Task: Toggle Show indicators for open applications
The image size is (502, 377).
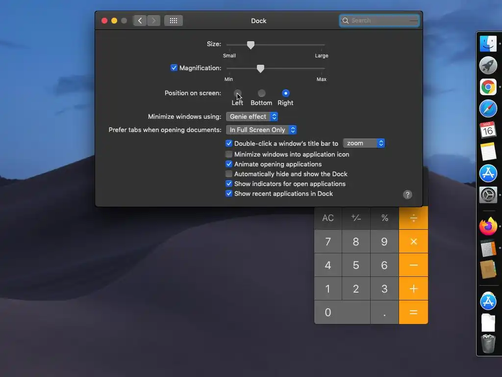Action: pos(228,184)
